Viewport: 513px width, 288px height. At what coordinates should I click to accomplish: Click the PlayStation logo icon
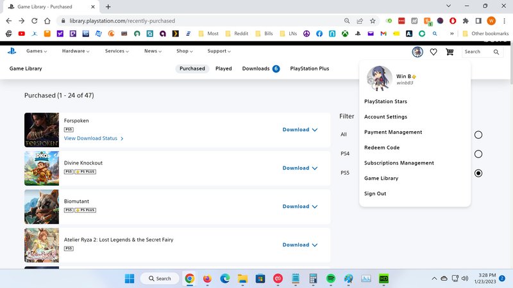point(12,51)
